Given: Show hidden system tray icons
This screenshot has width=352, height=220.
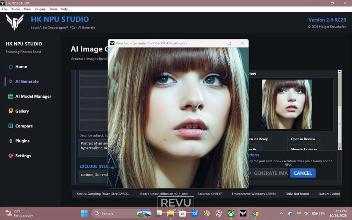Looking at the screenshot, I should click(281, 213).
